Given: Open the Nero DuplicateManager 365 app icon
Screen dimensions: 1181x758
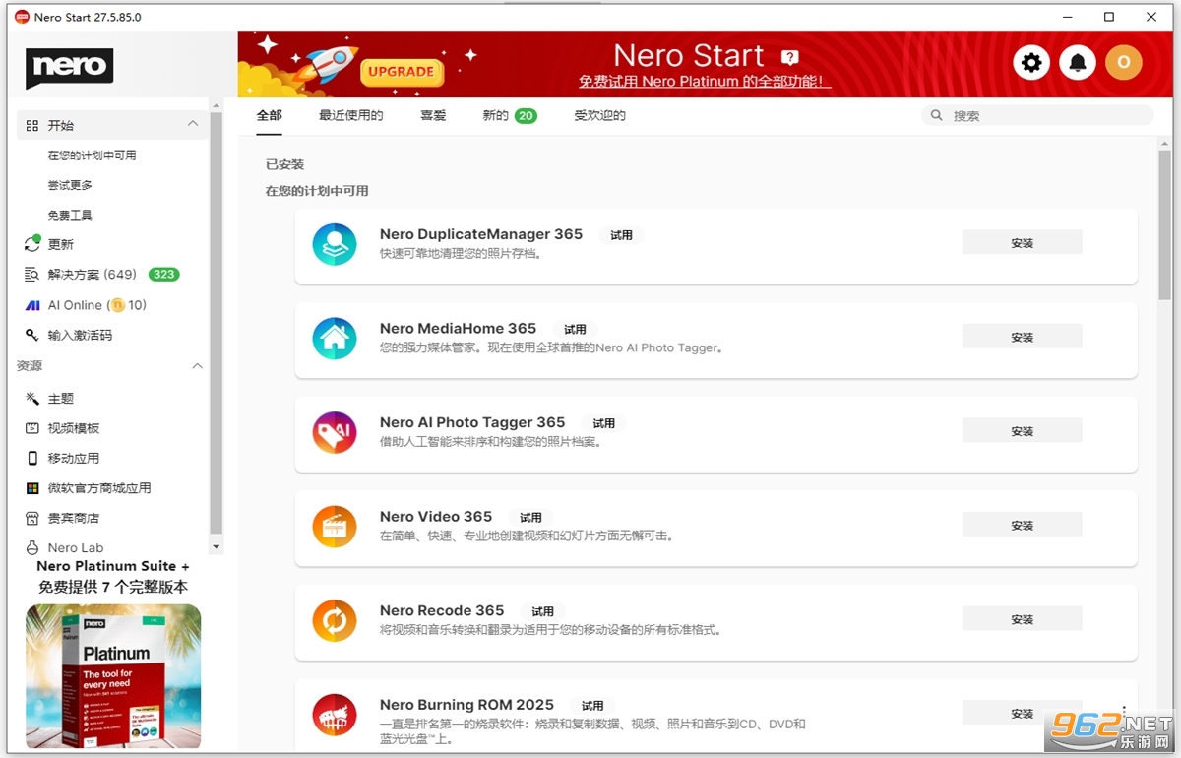Looking at the screenshot, I should click(x=335, y=243).
